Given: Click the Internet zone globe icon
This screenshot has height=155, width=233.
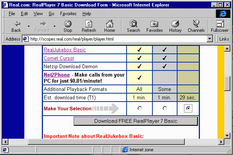Looking at the screenshot, I should coord(125,150).
